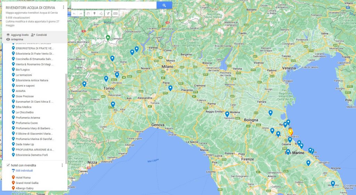Select Coccinella di Emanuela Salv... entry

(35, 59)
